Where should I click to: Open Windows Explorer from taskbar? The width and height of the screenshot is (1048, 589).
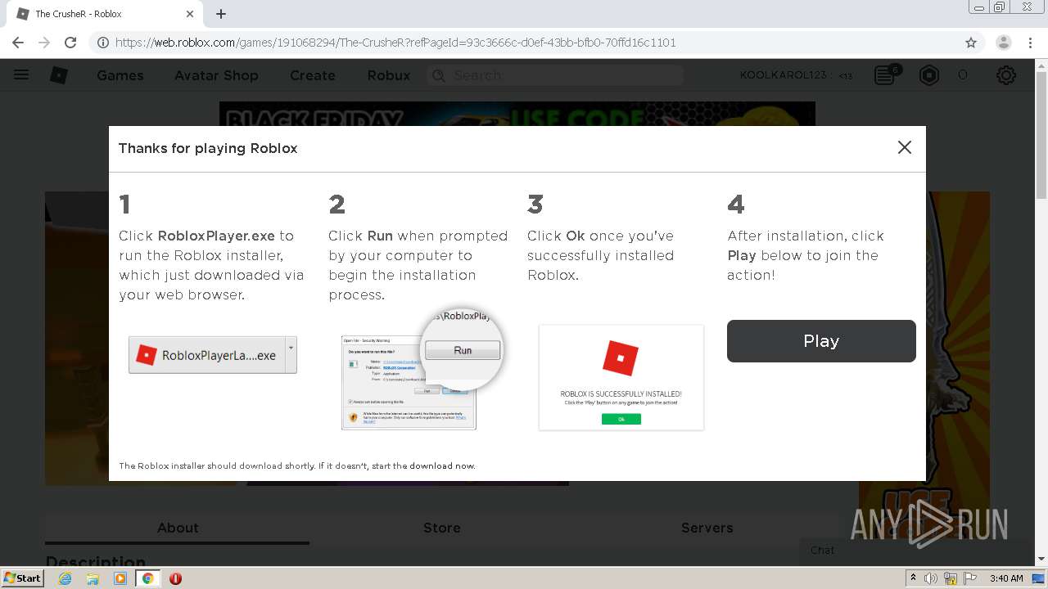coord(93,578)
